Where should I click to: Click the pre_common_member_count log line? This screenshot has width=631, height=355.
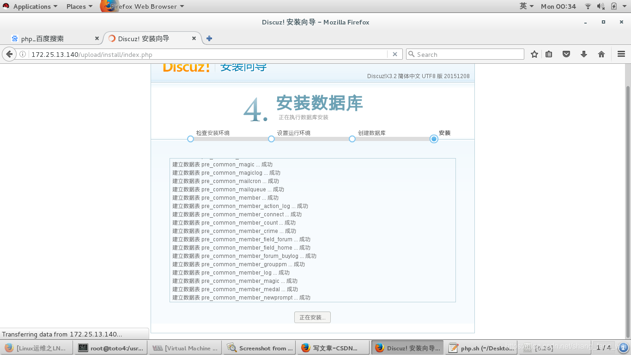click(234, 223)
